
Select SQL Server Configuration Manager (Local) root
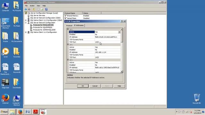pos(43,13)
